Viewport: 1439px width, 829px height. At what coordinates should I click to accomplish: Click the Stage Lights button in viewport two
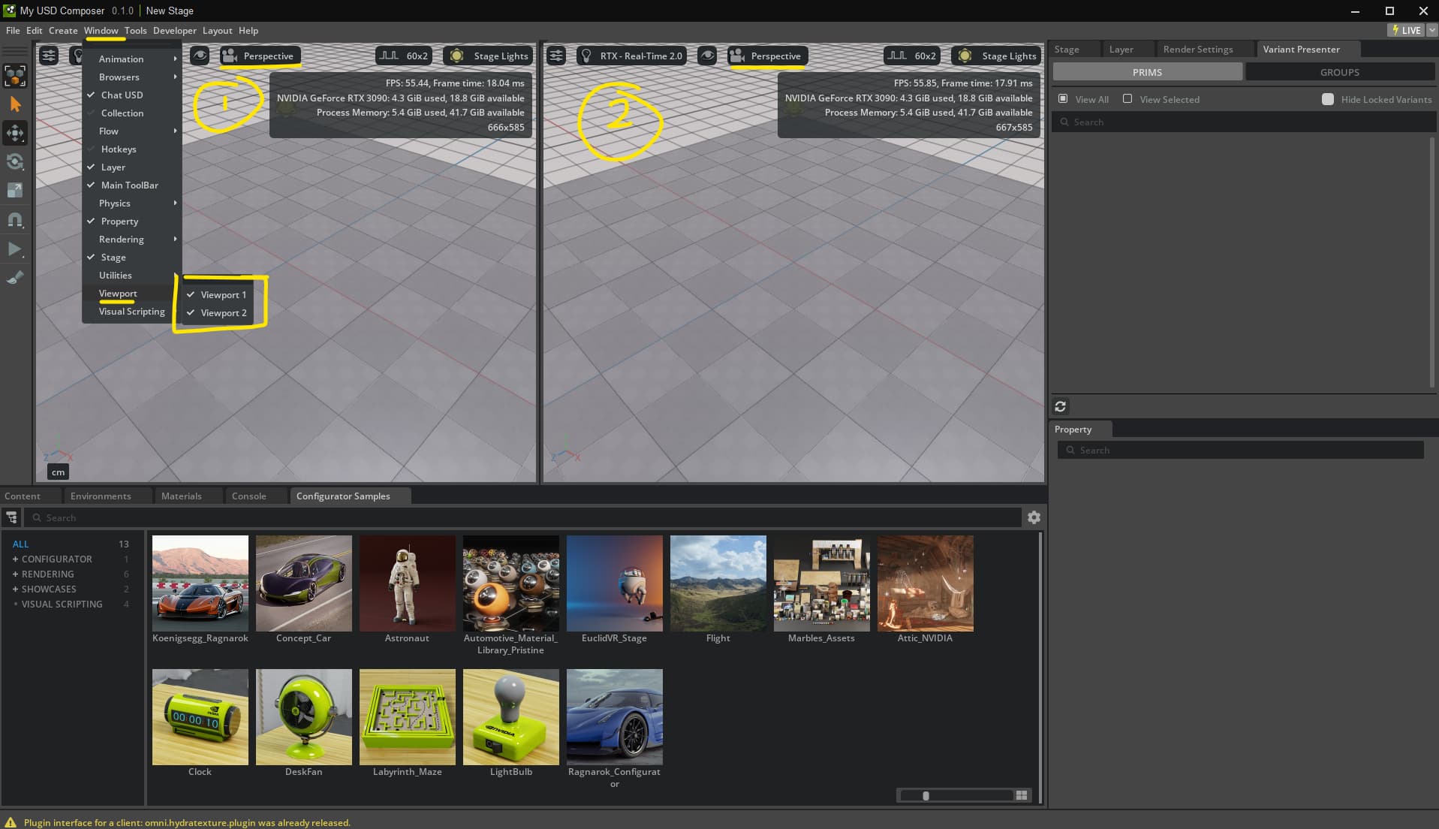tap(995, 55)
